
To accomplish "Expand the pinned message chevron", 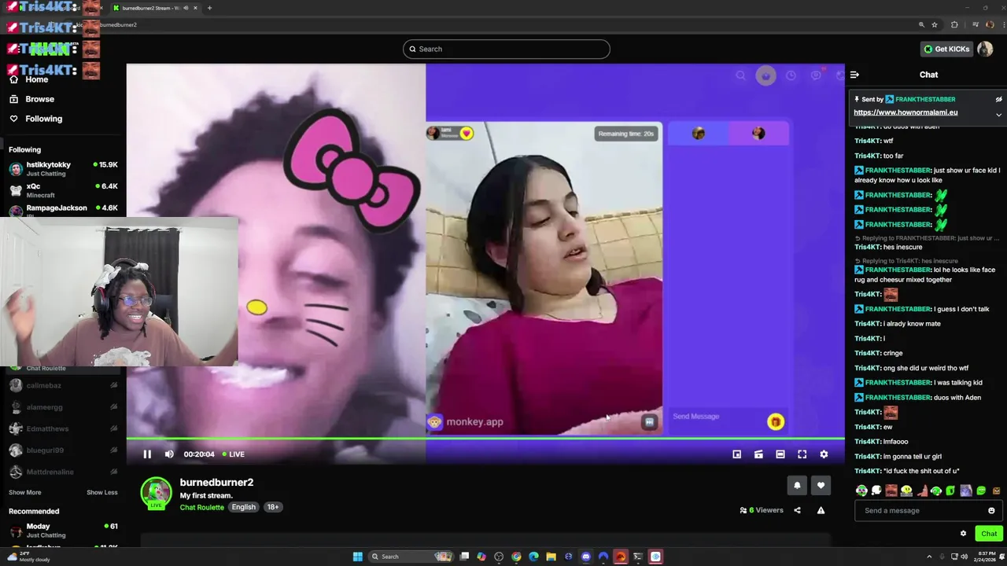I will pyautogui.click(x=998, y=115).
